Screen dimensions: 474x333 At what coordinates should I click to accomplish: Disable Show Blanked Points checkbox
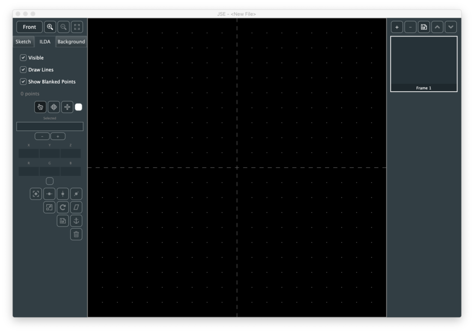coord(23,82)
